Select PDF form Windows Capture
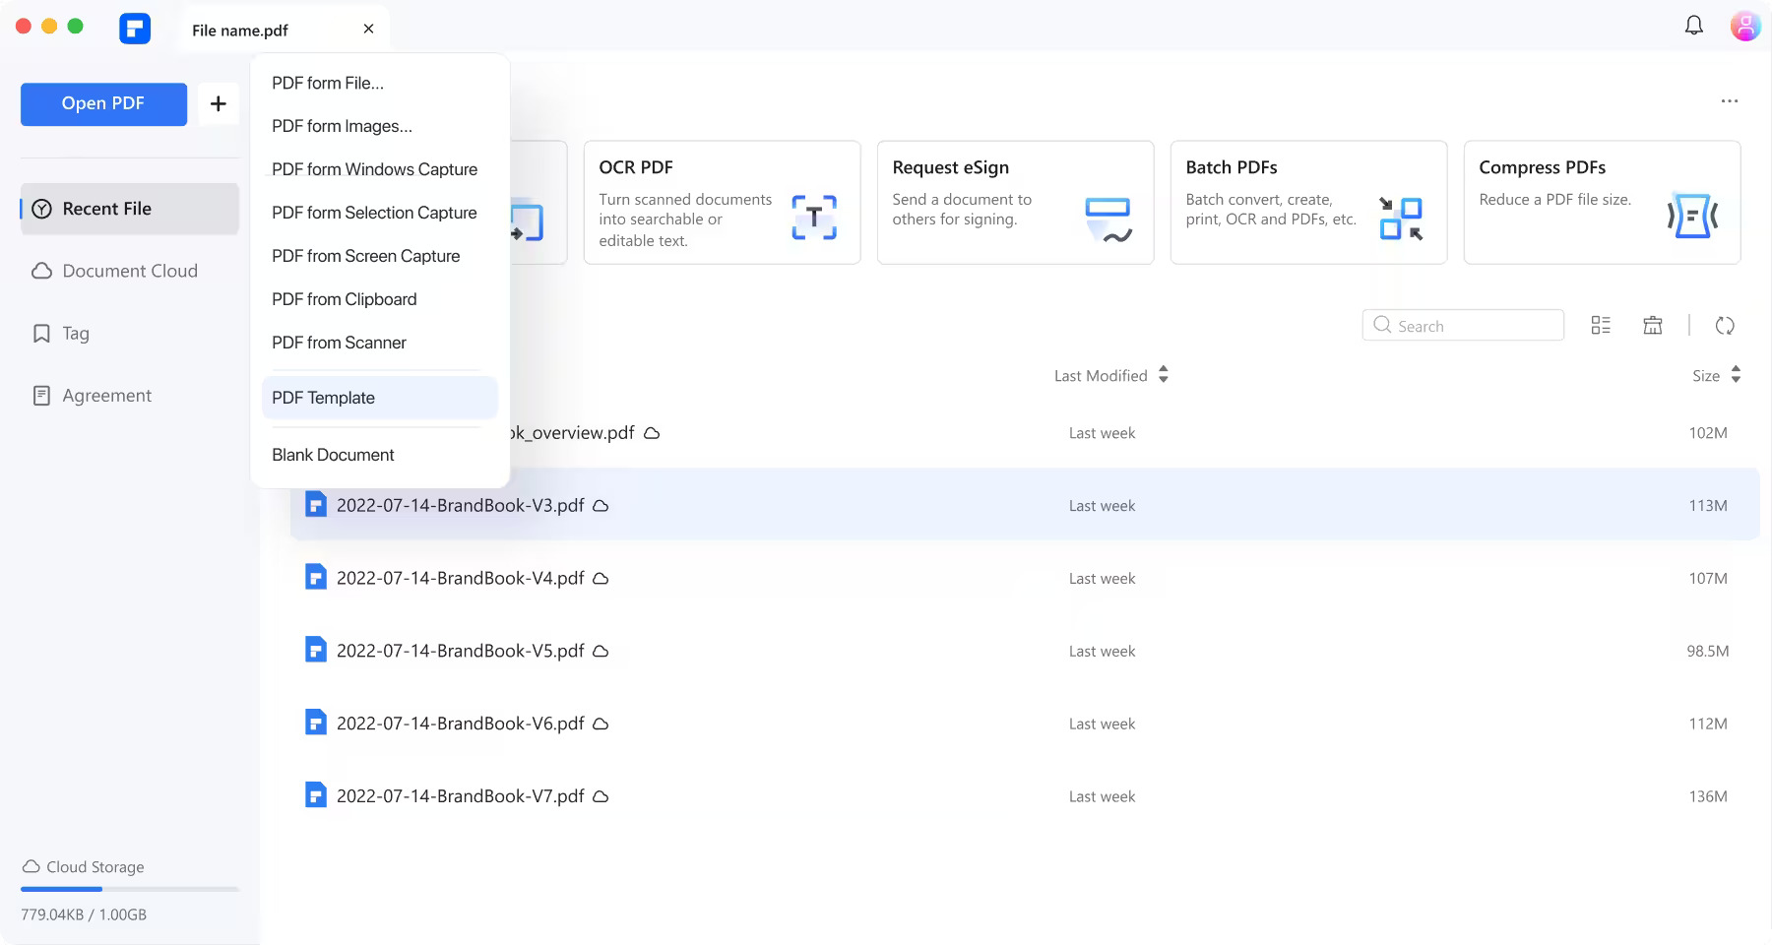The image size is (1772, 945). pyautogui.click(x=380, y=169)
